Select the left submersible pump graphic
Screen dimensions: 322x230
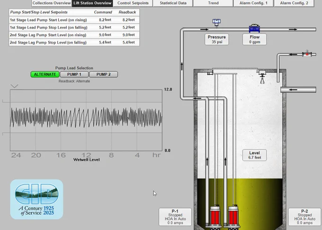coord(215,215)
